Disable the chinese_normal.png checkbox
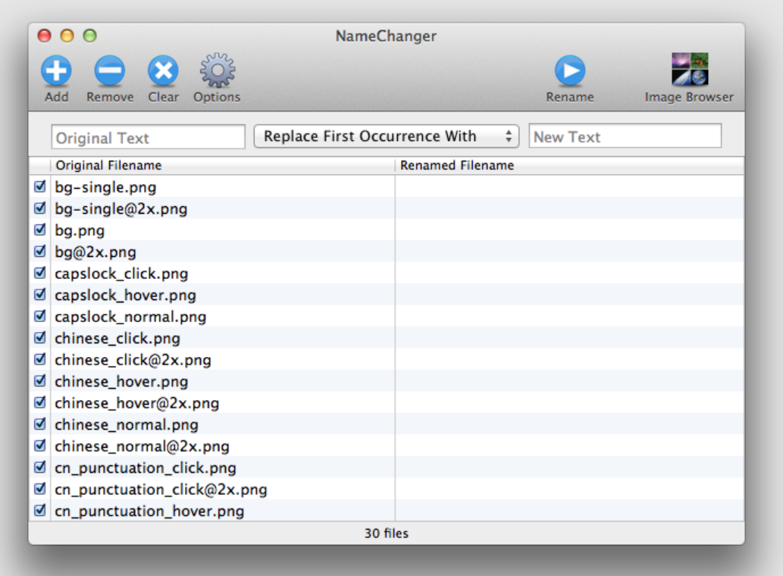Image resolution: width=783 pixels, height=576 pixels. 40,424
